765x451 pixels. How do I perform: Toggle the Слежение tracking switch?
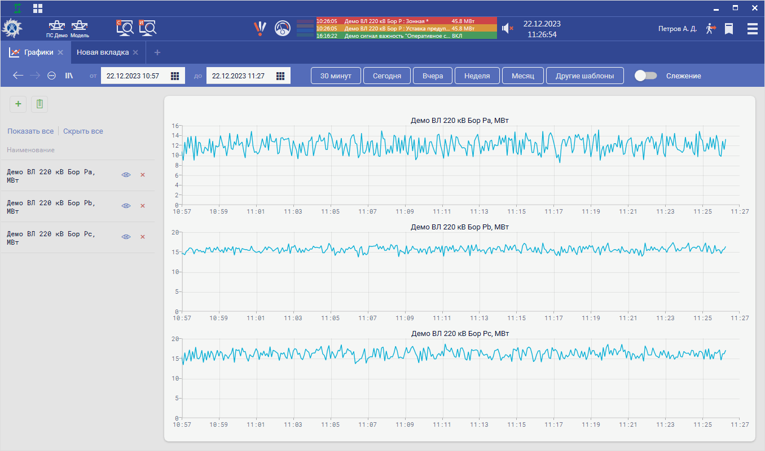[x=645, y=76]
